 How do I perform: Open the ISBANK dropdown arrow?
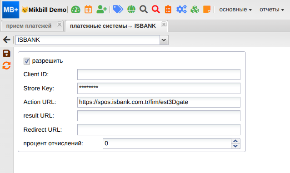pyautogui.click(x=164, y=40)
